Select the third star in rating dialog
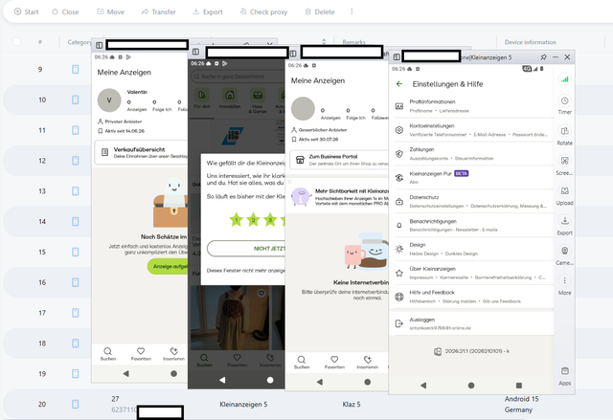The width and height of the screenshot is (613, 420). coord(270,220)
